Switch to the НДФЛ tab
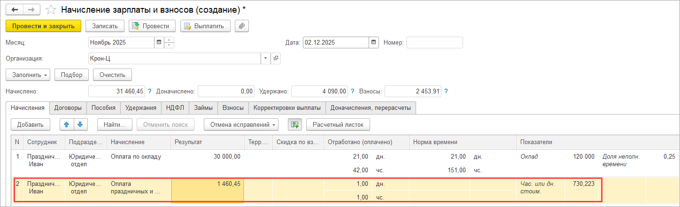Screen dimensions: 680x207 (x=175, y=107)
